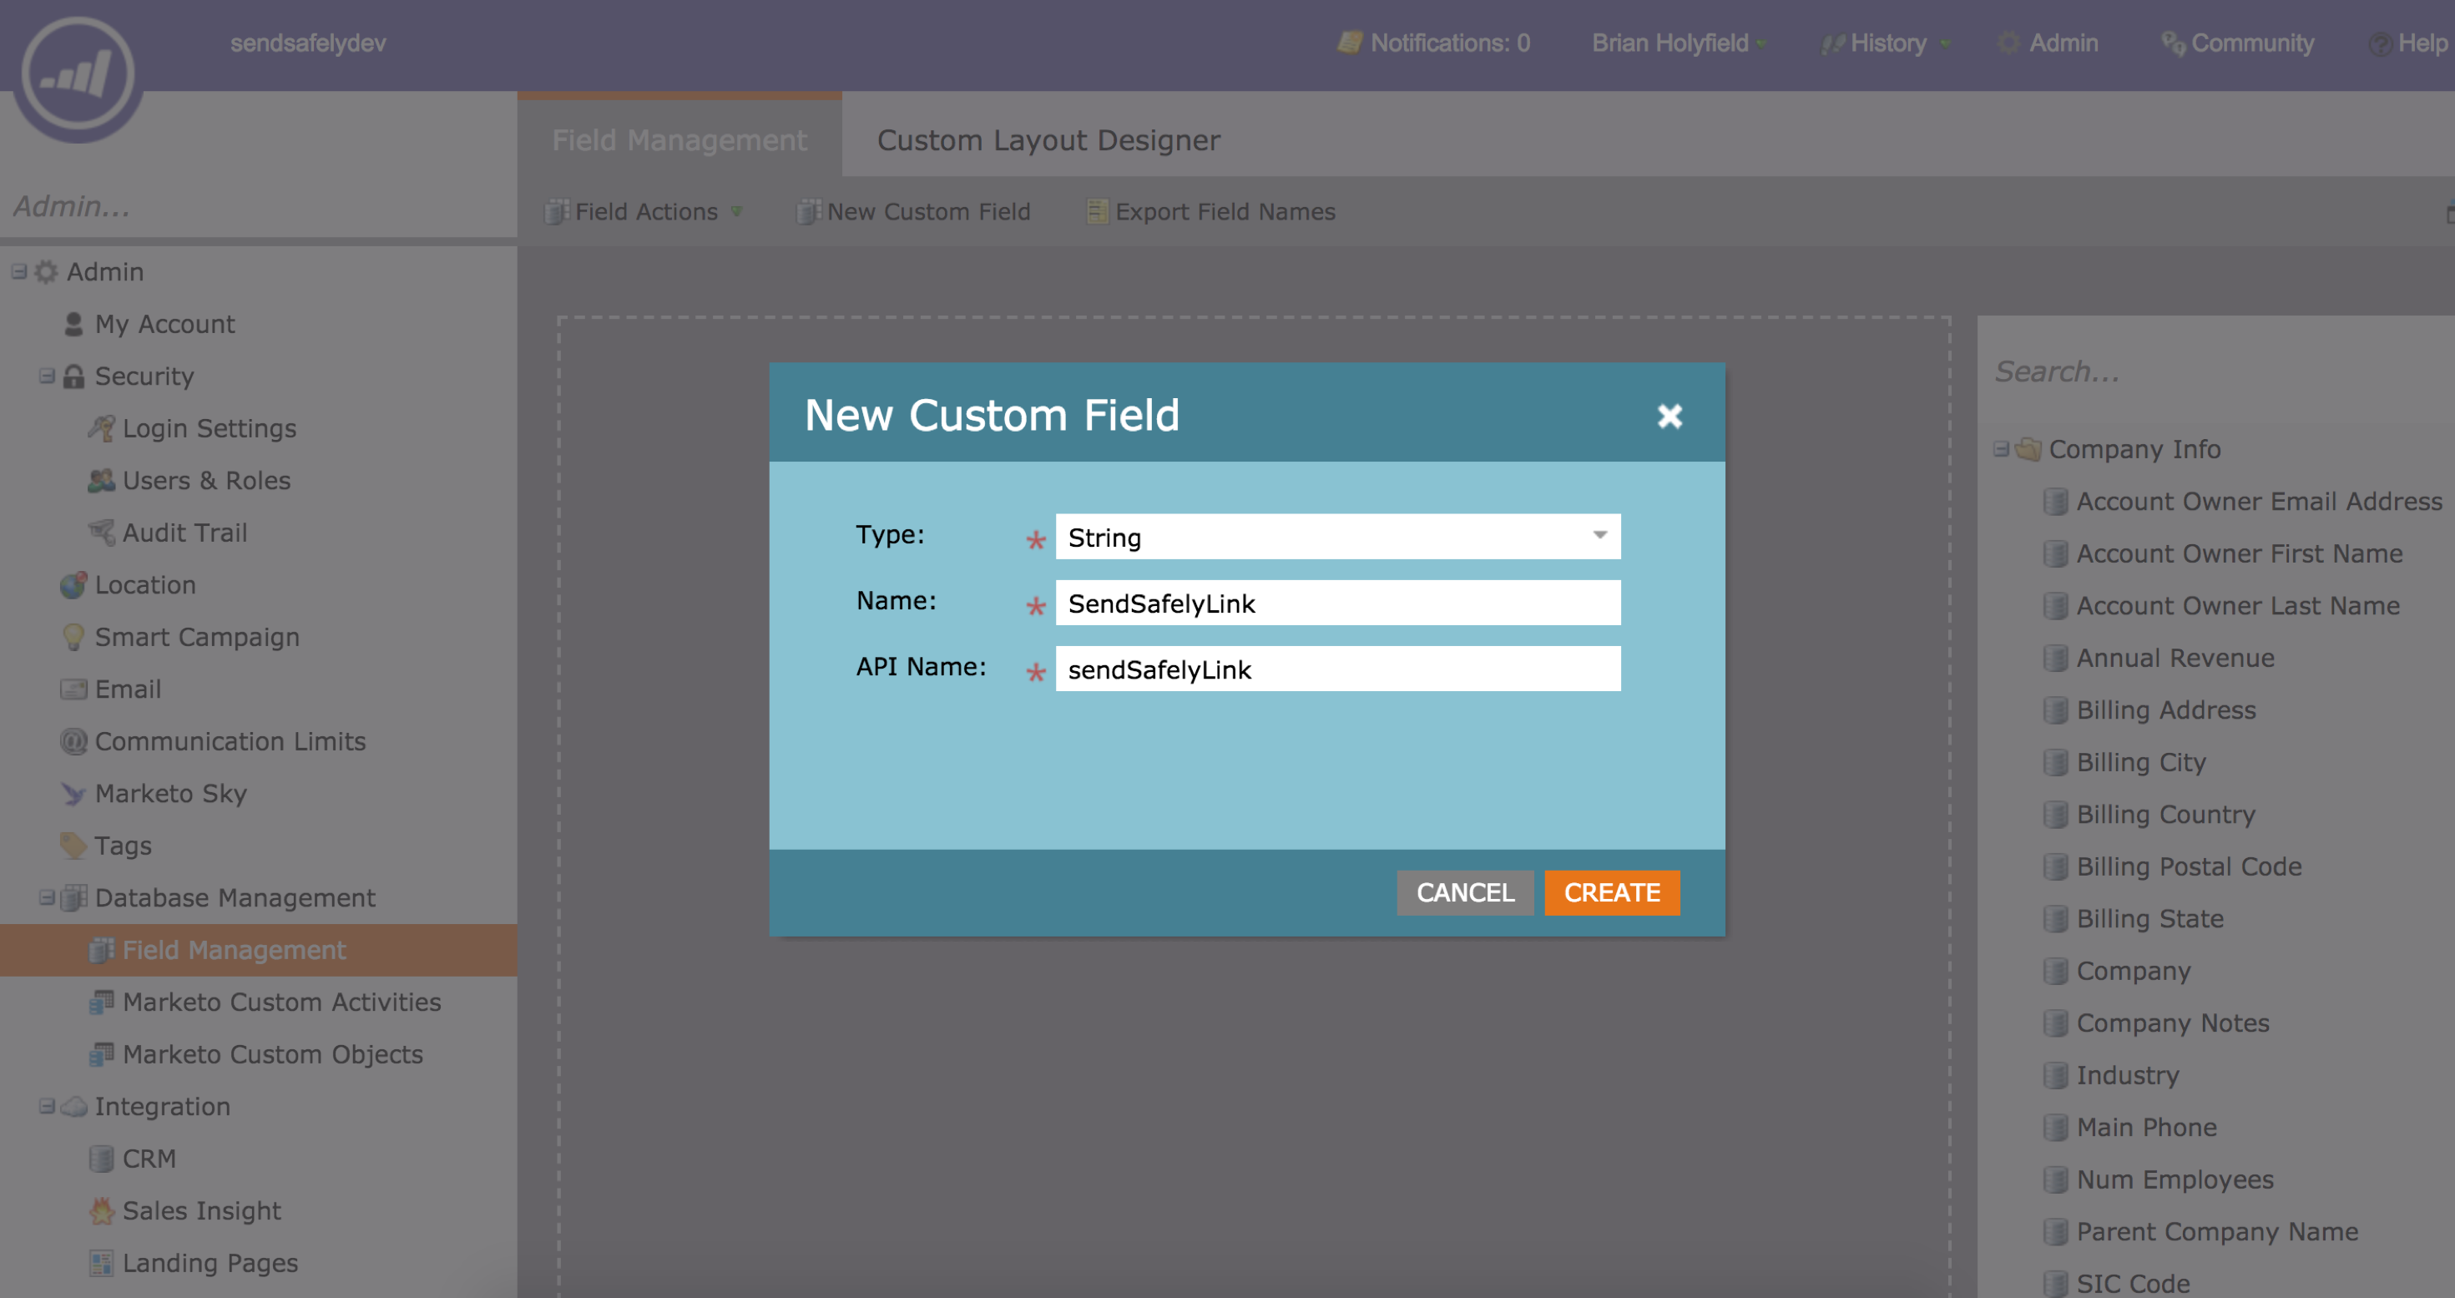The width and height of the screenshot is (2455, 1298).
Task: Click the Security padlock icon
Action: click(x=73, y=376)
